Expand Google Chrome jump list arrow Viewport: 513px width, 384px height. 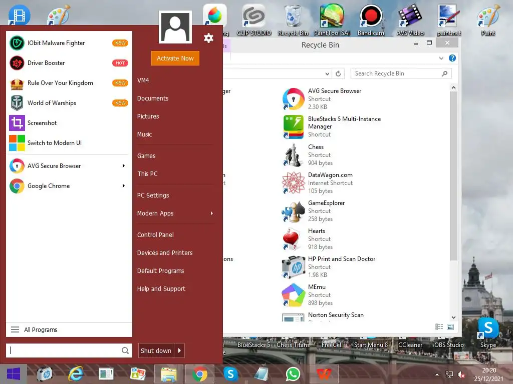tap(124, 186)
